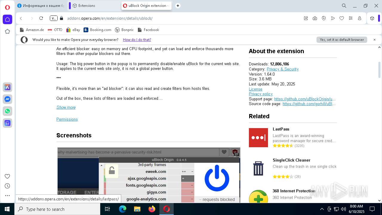Open the Player music icon in the sidebar
The height and width of the screenshot is (215, 382).
(x=7, y=123)
